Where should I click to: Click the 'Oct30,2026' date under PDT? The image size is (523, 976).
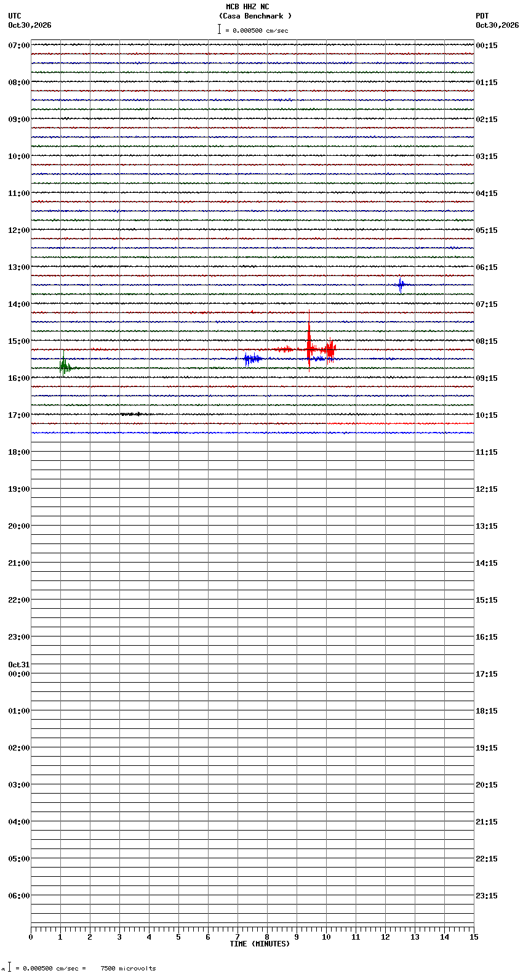tap(497, 25)
